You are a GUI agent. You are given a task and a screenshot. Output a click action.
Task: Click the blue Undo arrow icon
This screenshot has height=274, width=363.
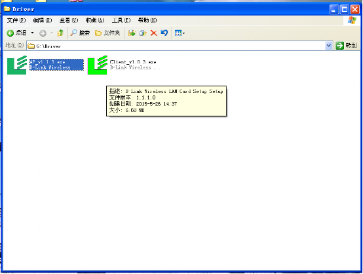point(164,33)
